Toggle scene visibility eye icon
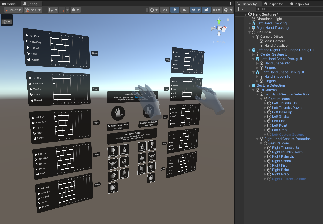 (x=206, y=10)
